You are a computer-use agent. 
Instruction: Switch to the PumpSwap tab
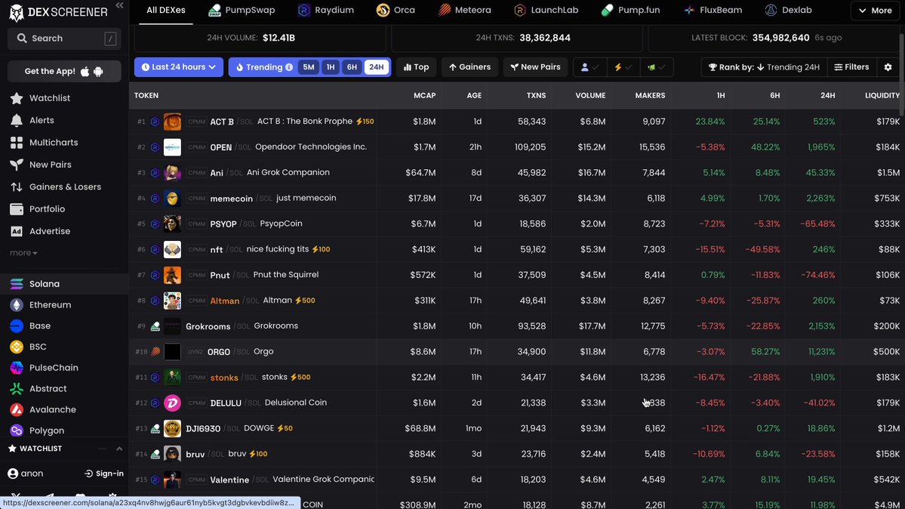coord(242,11)
